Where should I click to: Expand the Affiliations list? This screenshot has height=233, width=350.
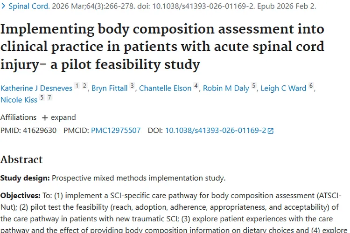click(59, 117)
